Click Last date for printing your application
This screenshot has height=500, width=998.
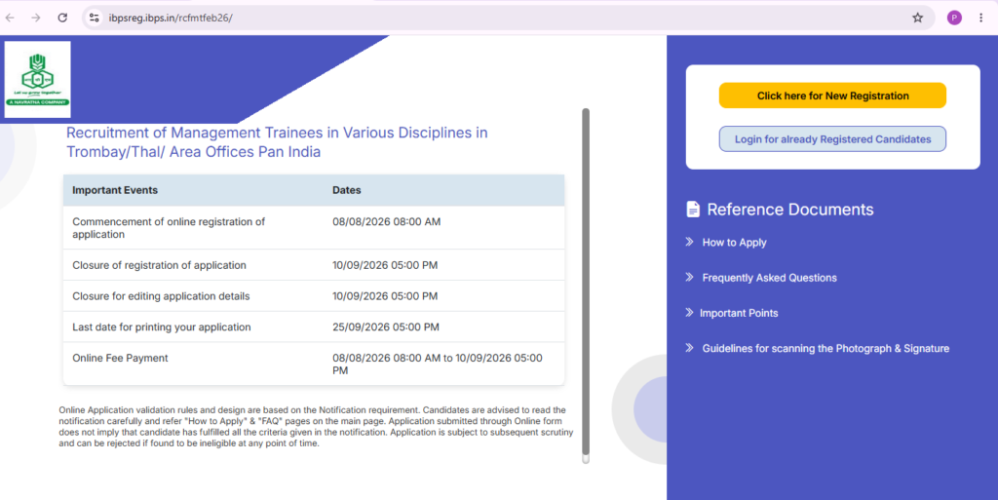162,327
